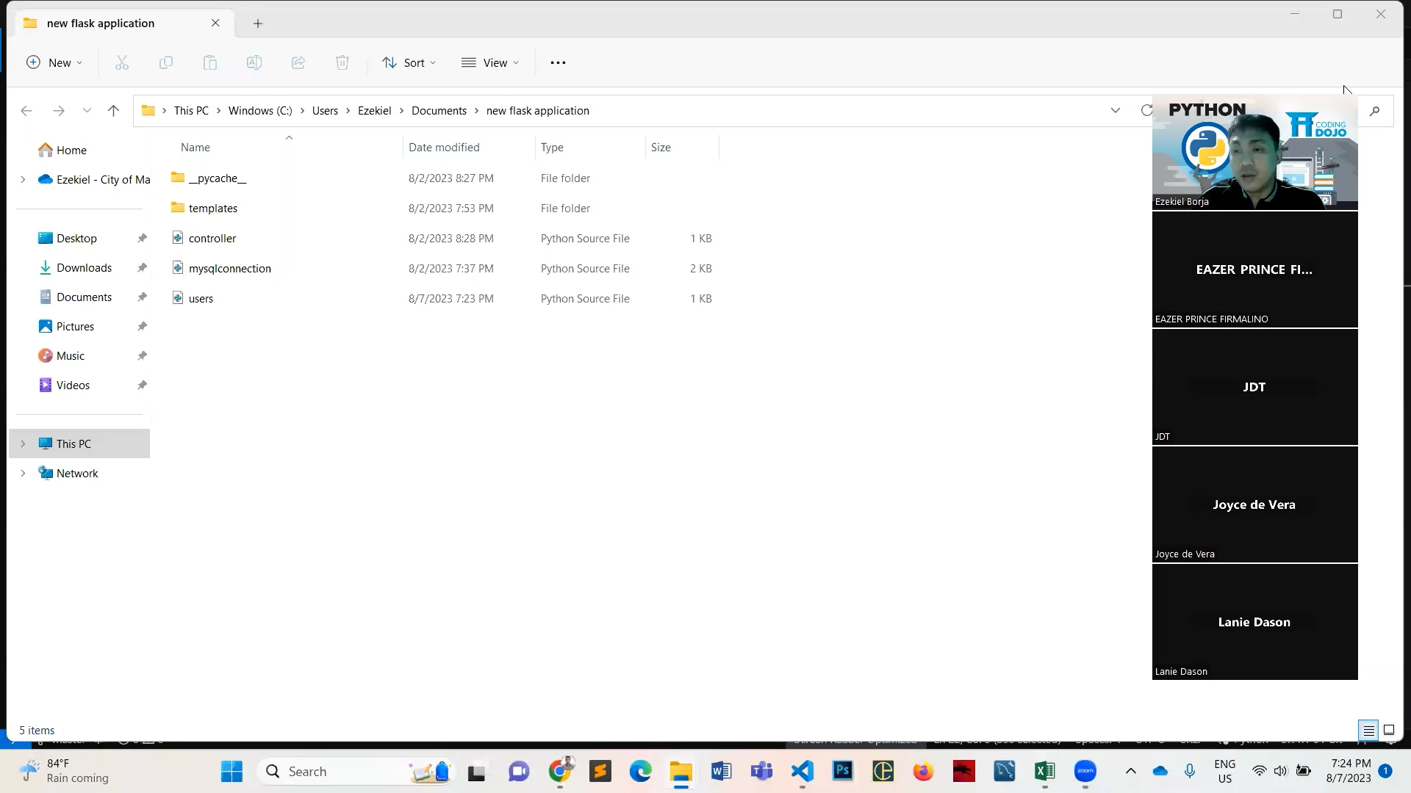Click the Up directory arrow
Screen dimensions: 1411x793
[113, 111]
